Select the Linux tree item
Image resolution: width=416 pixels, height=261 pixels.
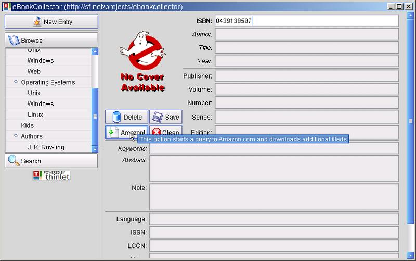click(x=35, y=114)
